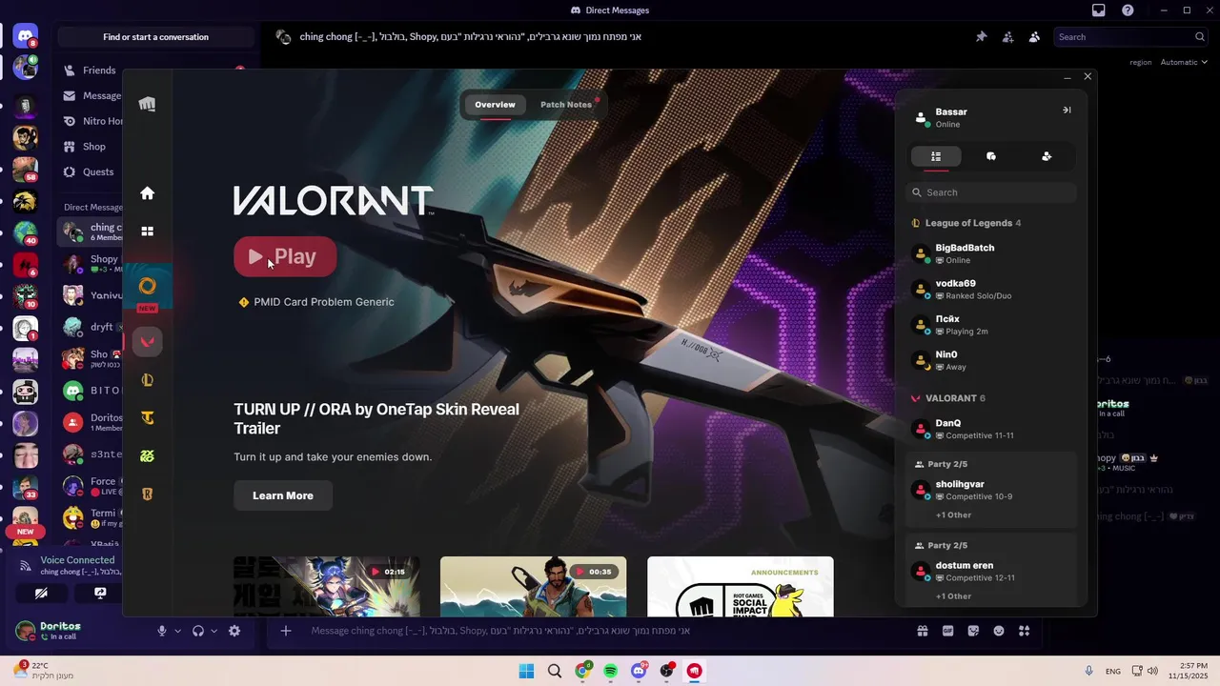Open the emoji picker in Discord

999,631
